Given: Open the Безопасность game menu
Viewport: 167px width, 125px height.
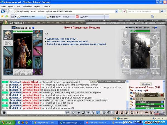Looking at the screenshot, I should pyautogui.click(x=124, y=21).
